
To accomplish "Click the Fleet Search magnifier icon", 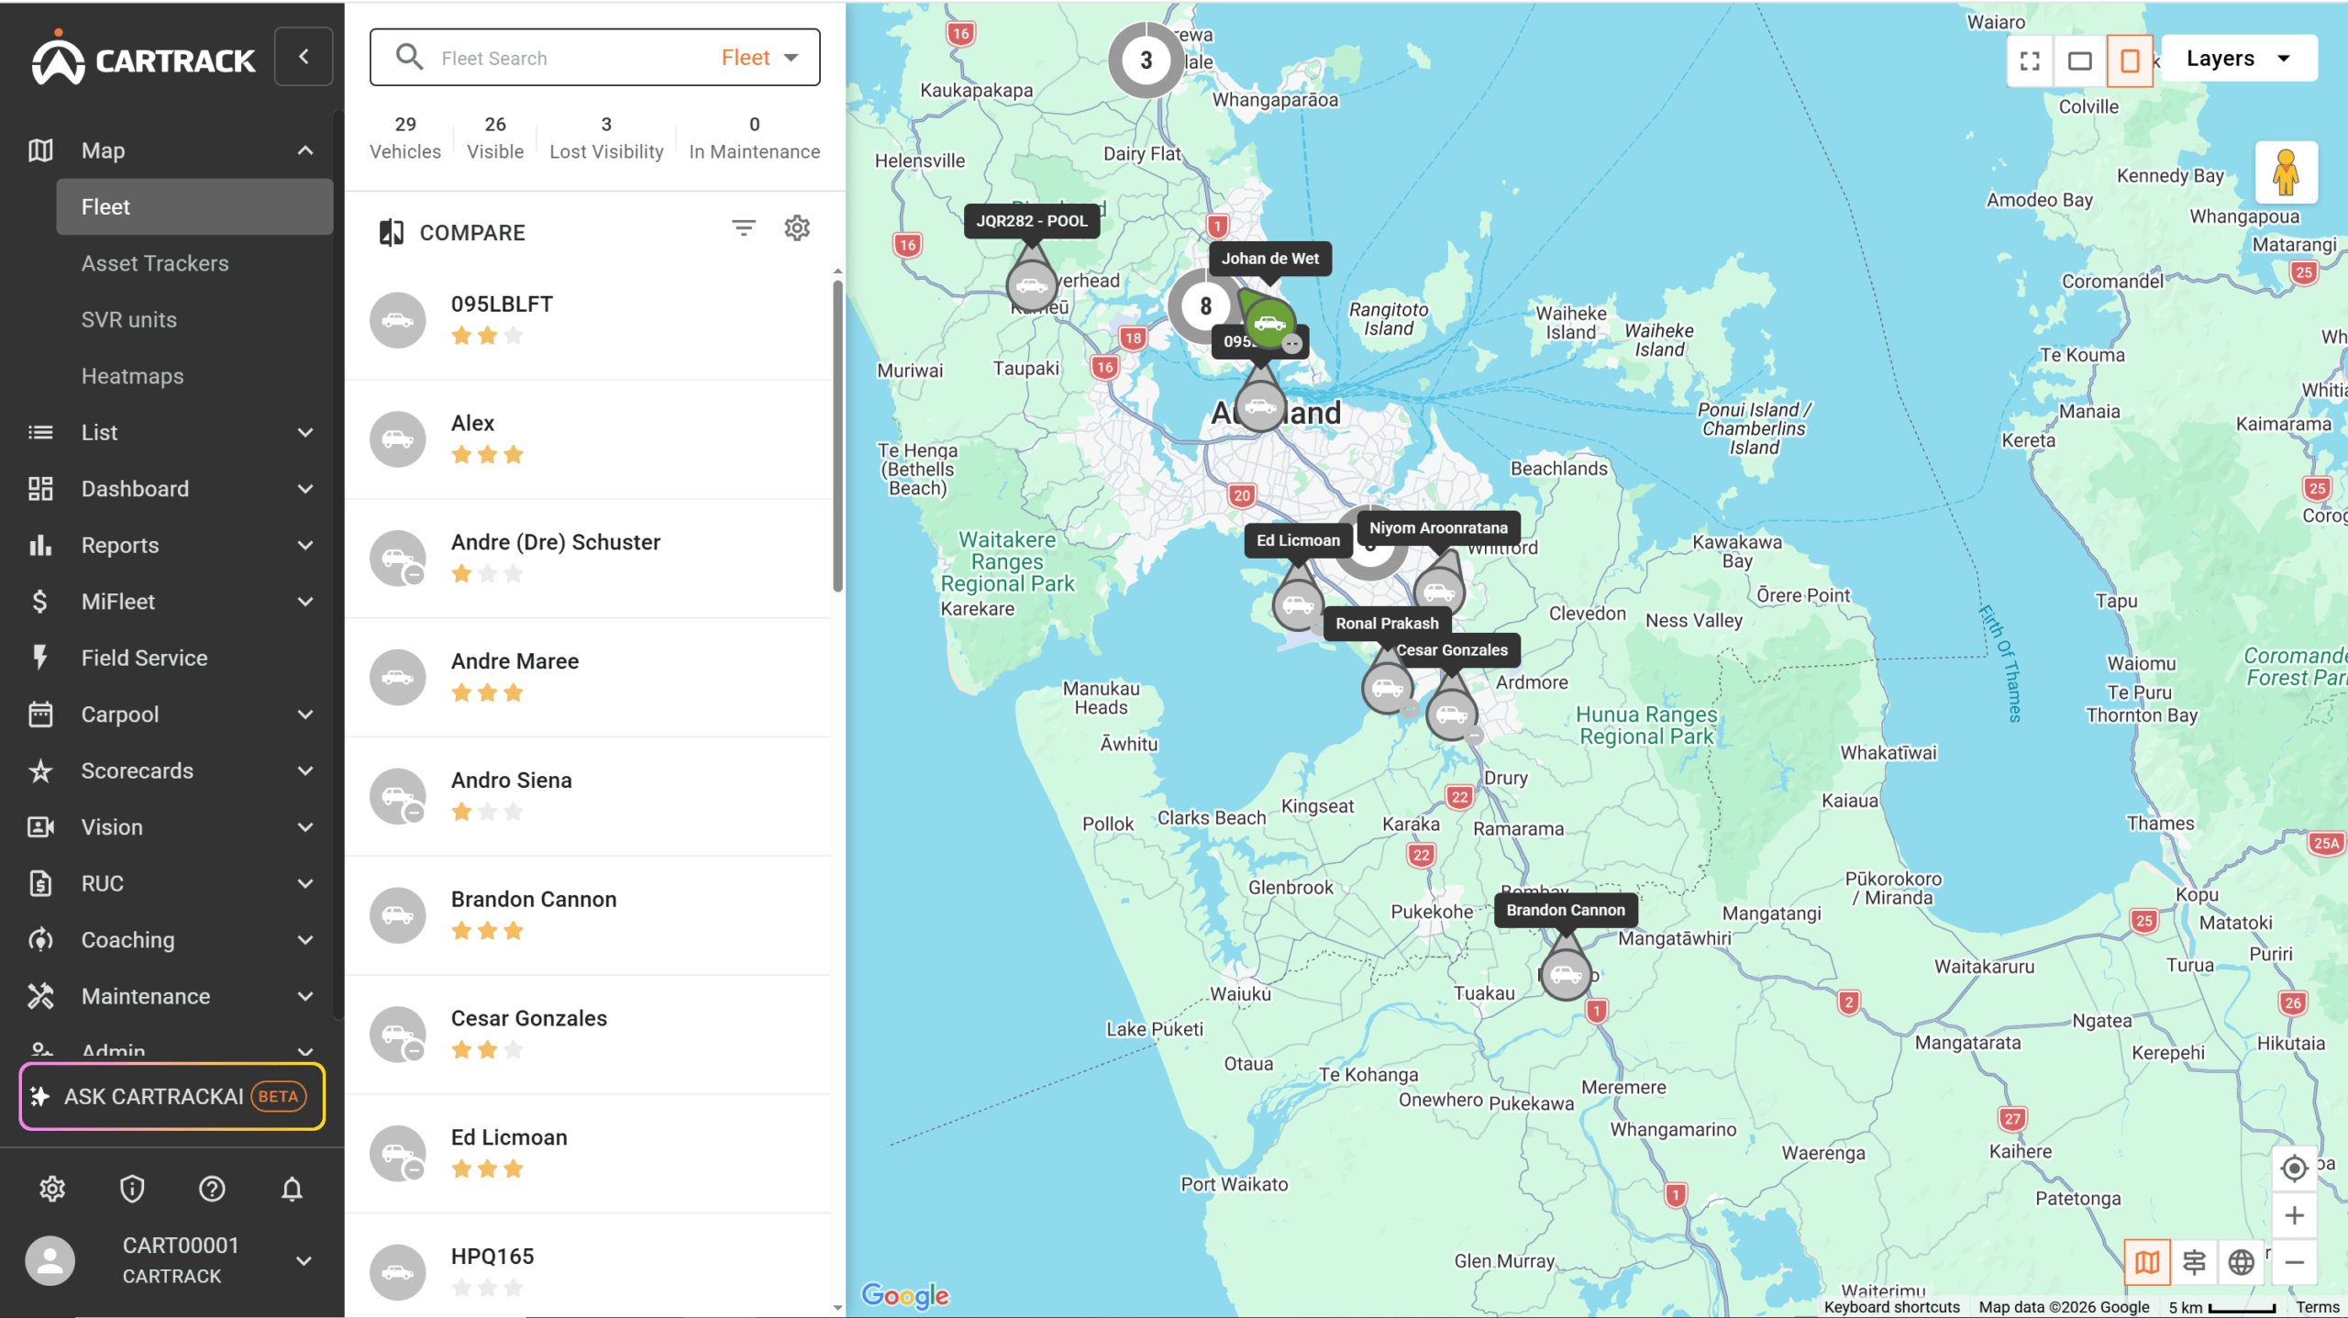I will coord(410,57).
